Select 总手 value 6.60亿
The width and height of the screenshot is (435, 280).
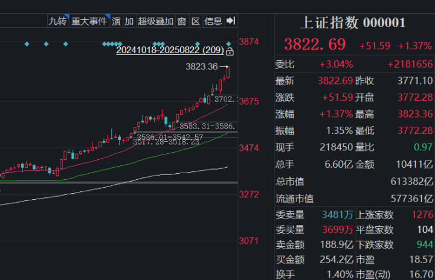pyautogui.click(x=339, y=164)
